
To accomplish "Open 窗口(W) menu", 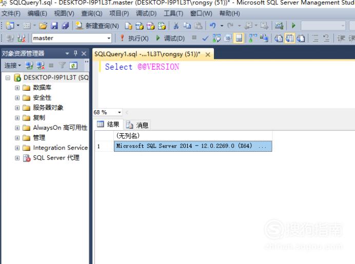I will coord(201,13).
